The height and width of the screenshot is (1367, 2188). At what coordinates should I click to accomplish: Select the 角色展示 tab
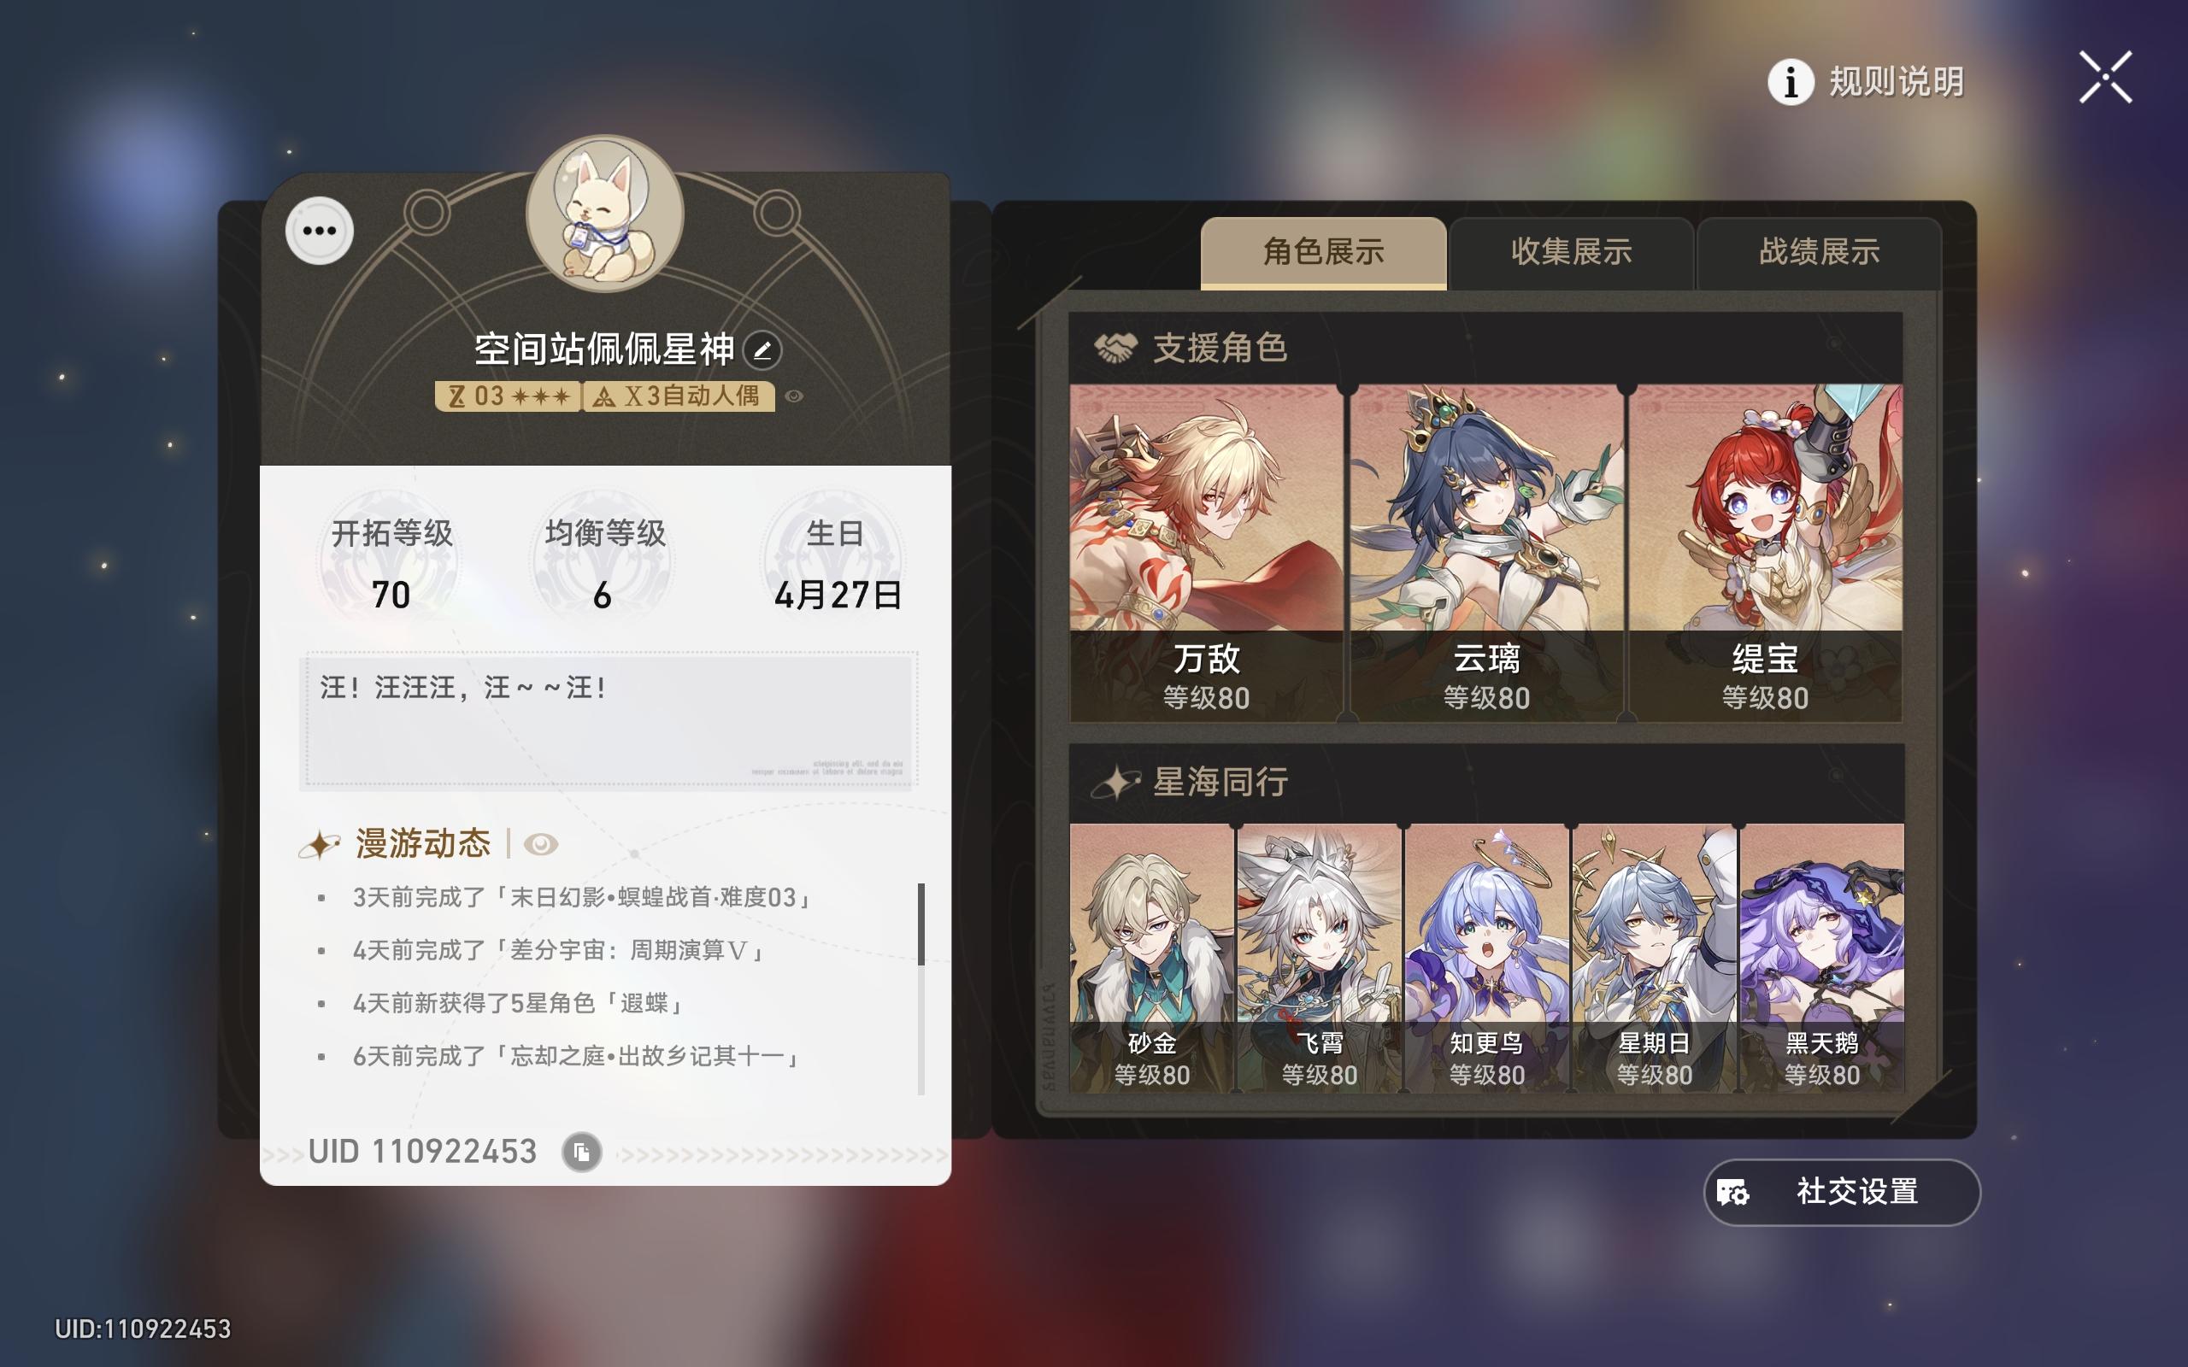click(x=1324, y=252)
